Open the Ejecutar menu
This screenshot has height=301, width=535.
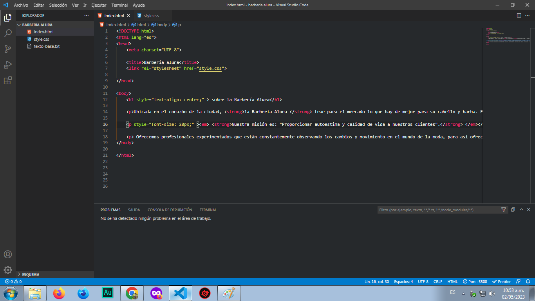99,5
